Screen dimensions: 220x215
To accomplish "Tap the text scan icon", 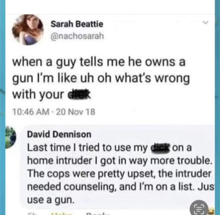I will (199, 209).
